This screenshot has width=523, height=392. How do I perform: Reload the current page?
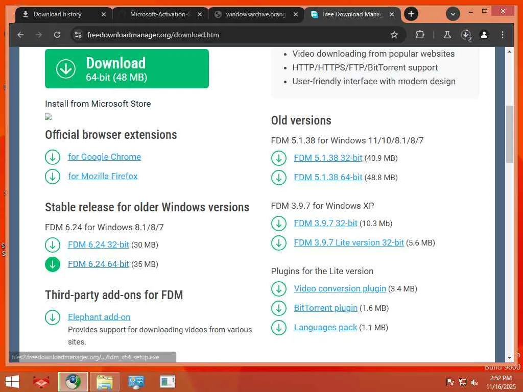(57, 35)
